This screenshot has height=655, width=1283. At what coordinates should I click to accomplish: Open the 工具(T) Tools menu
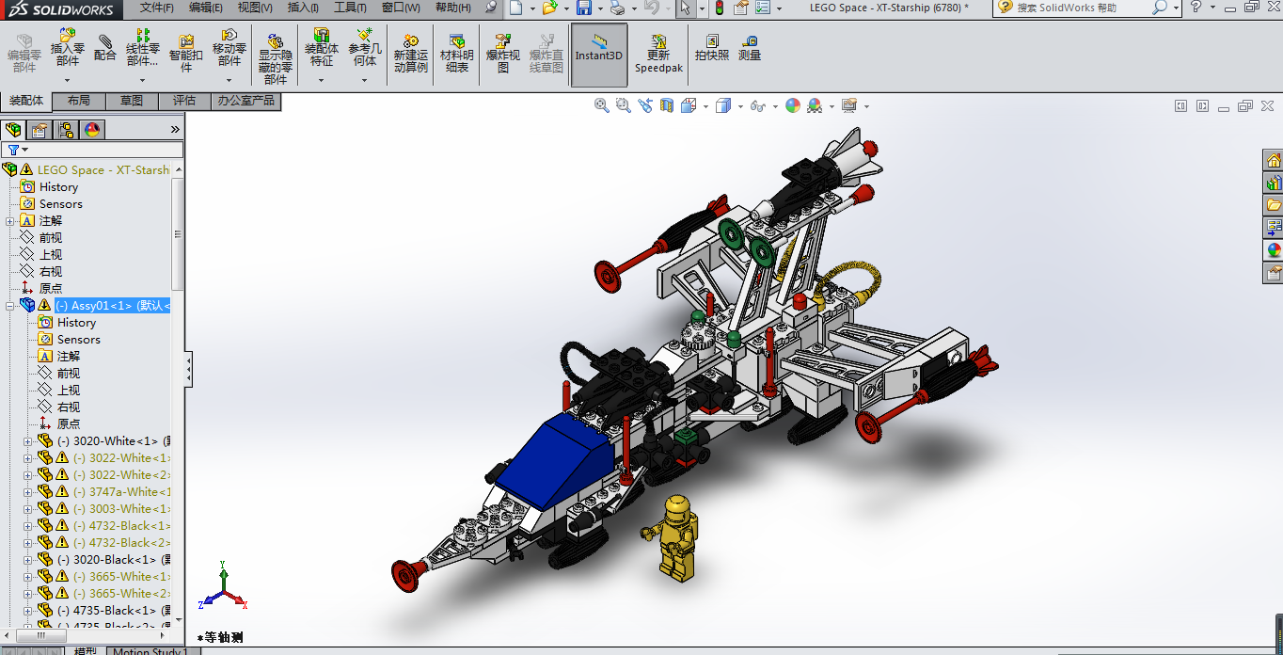350,8
